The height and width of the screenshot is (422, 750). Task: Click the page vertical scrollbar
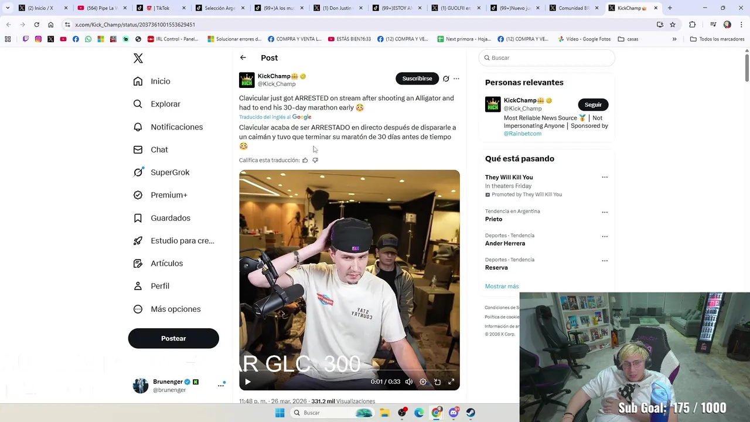[x=747, y=67]
